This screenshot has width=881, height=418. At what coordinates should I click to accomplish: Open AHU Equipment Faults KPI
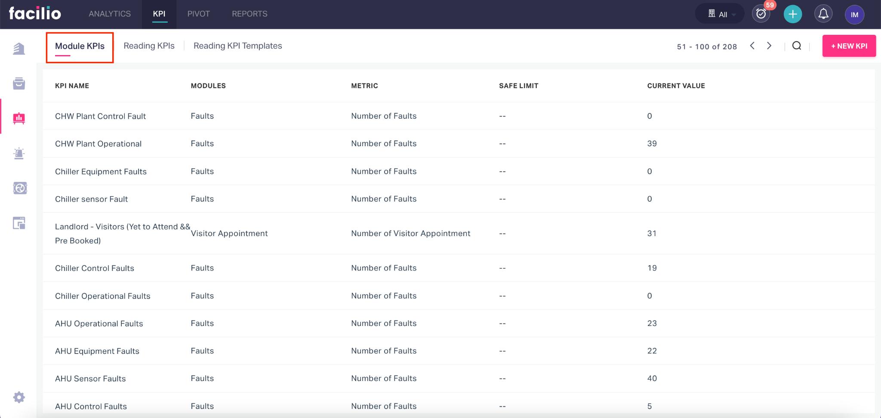click(x=459, y=351)
